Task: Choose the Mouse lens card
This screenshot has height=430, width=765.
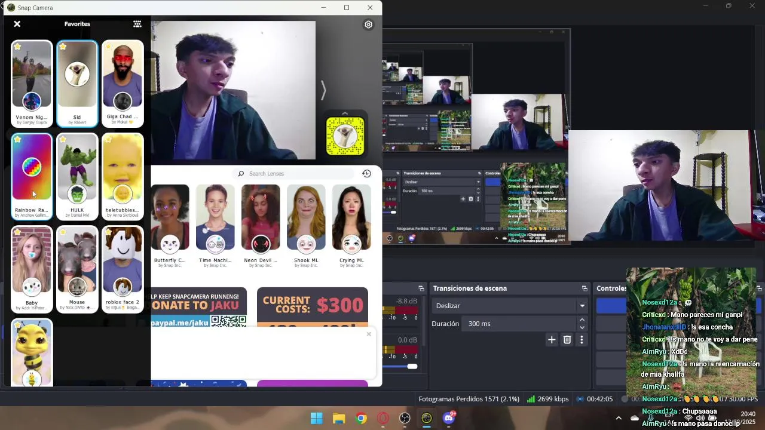Action: 77,269
